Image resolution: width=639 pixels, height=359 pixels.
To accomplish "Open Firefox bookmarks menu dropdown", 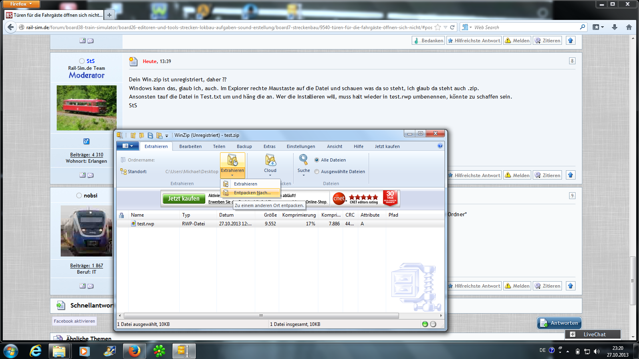I will (x=598, y=27).
